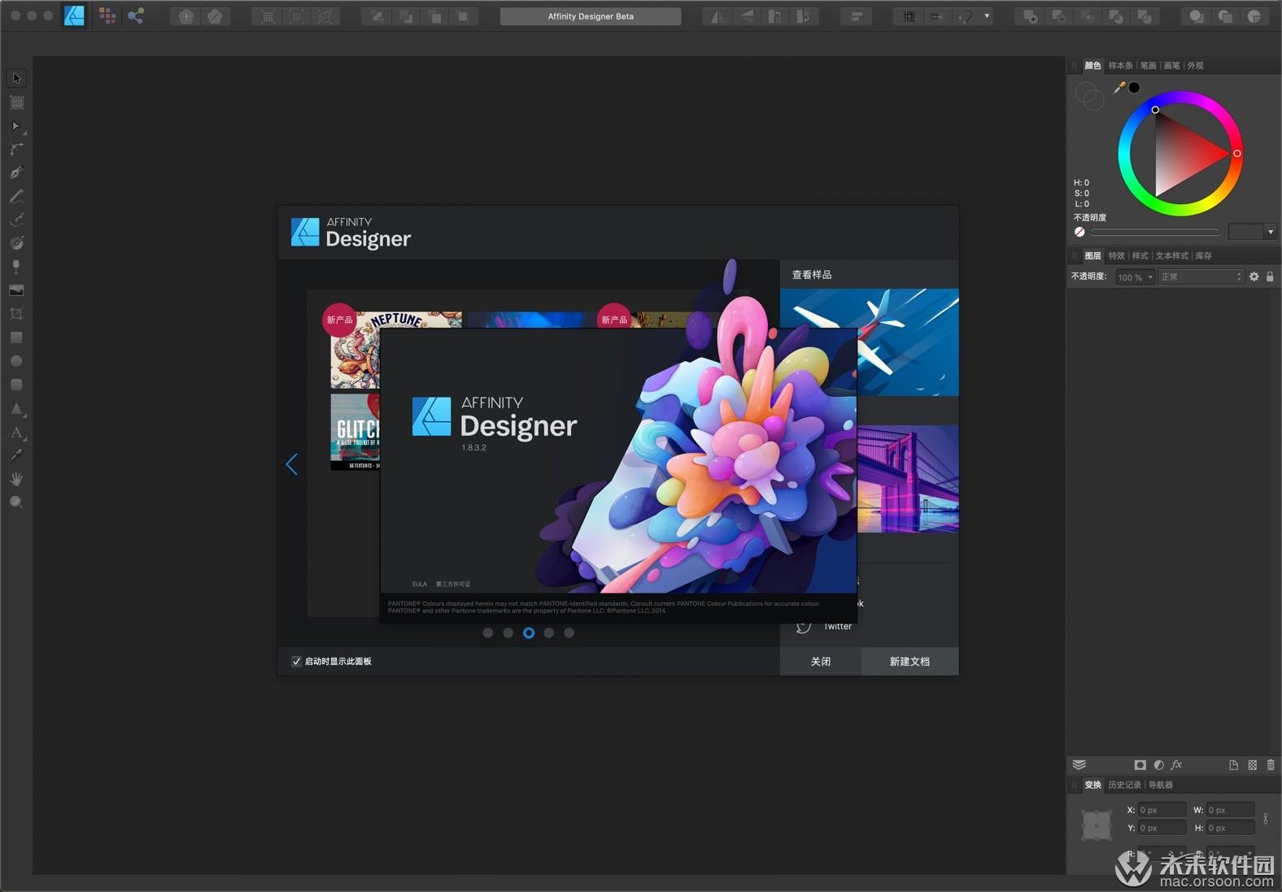This screenshot has width=1282, height=892.
Task: Click the 关闭 close button
Action: tap(821, 661)
